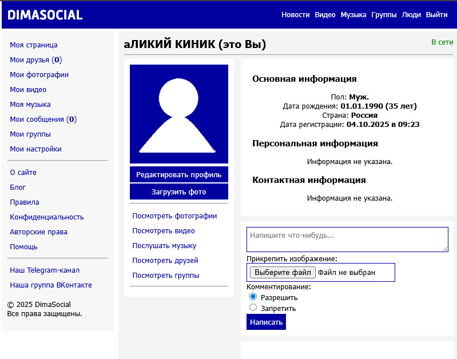Select the Запретить commenting radio button
The height and width of the screenshot is (359, 457).
pyautogui.click(x=253, y=308)
